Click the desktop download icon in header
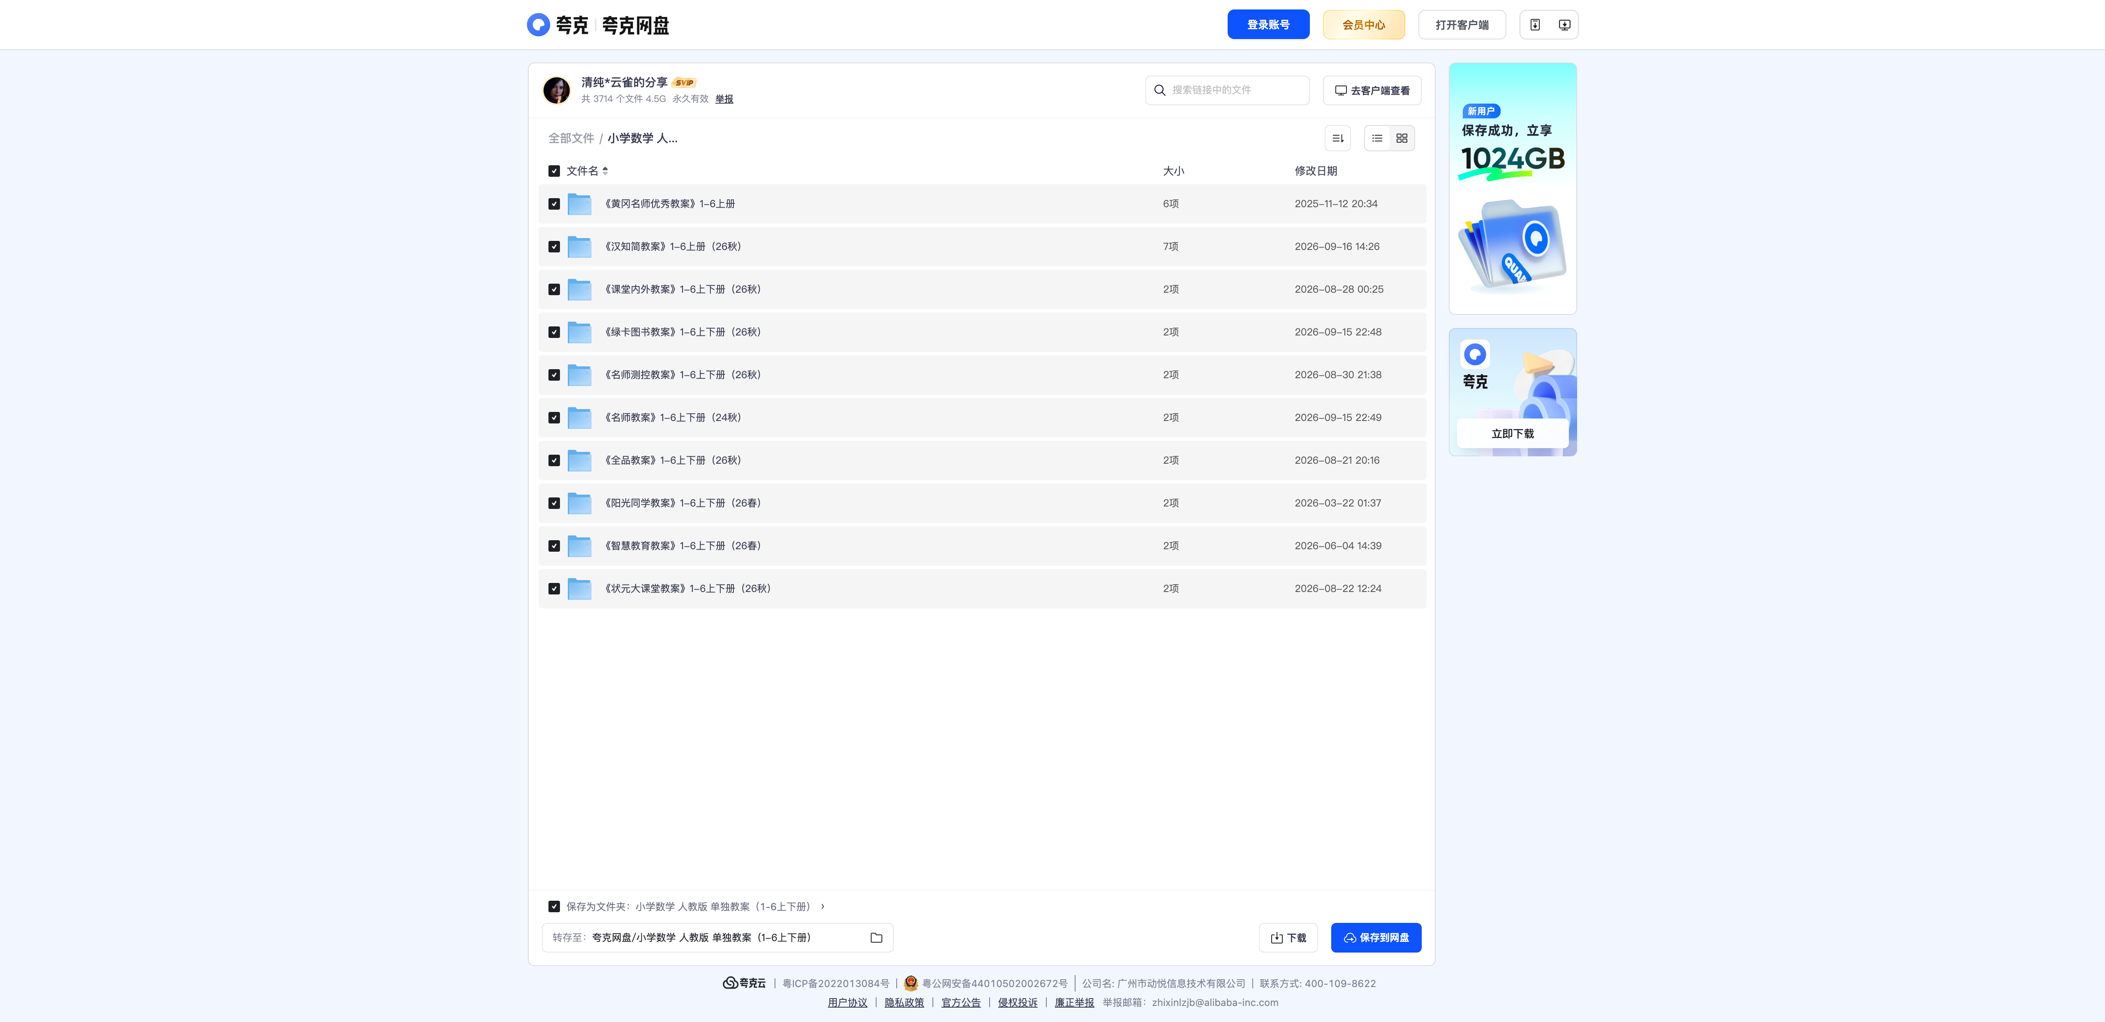 tap(1564, 25)
